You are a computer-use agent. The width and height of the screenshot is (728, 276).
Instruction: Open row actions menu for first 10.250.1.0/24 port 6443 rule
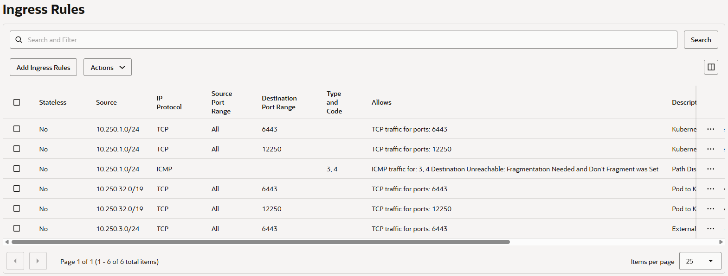click(x=710, y=129)
